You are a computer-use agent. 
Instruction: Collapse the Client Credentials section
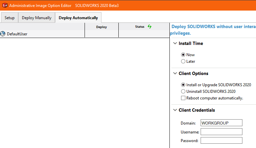tap(175, 110)
